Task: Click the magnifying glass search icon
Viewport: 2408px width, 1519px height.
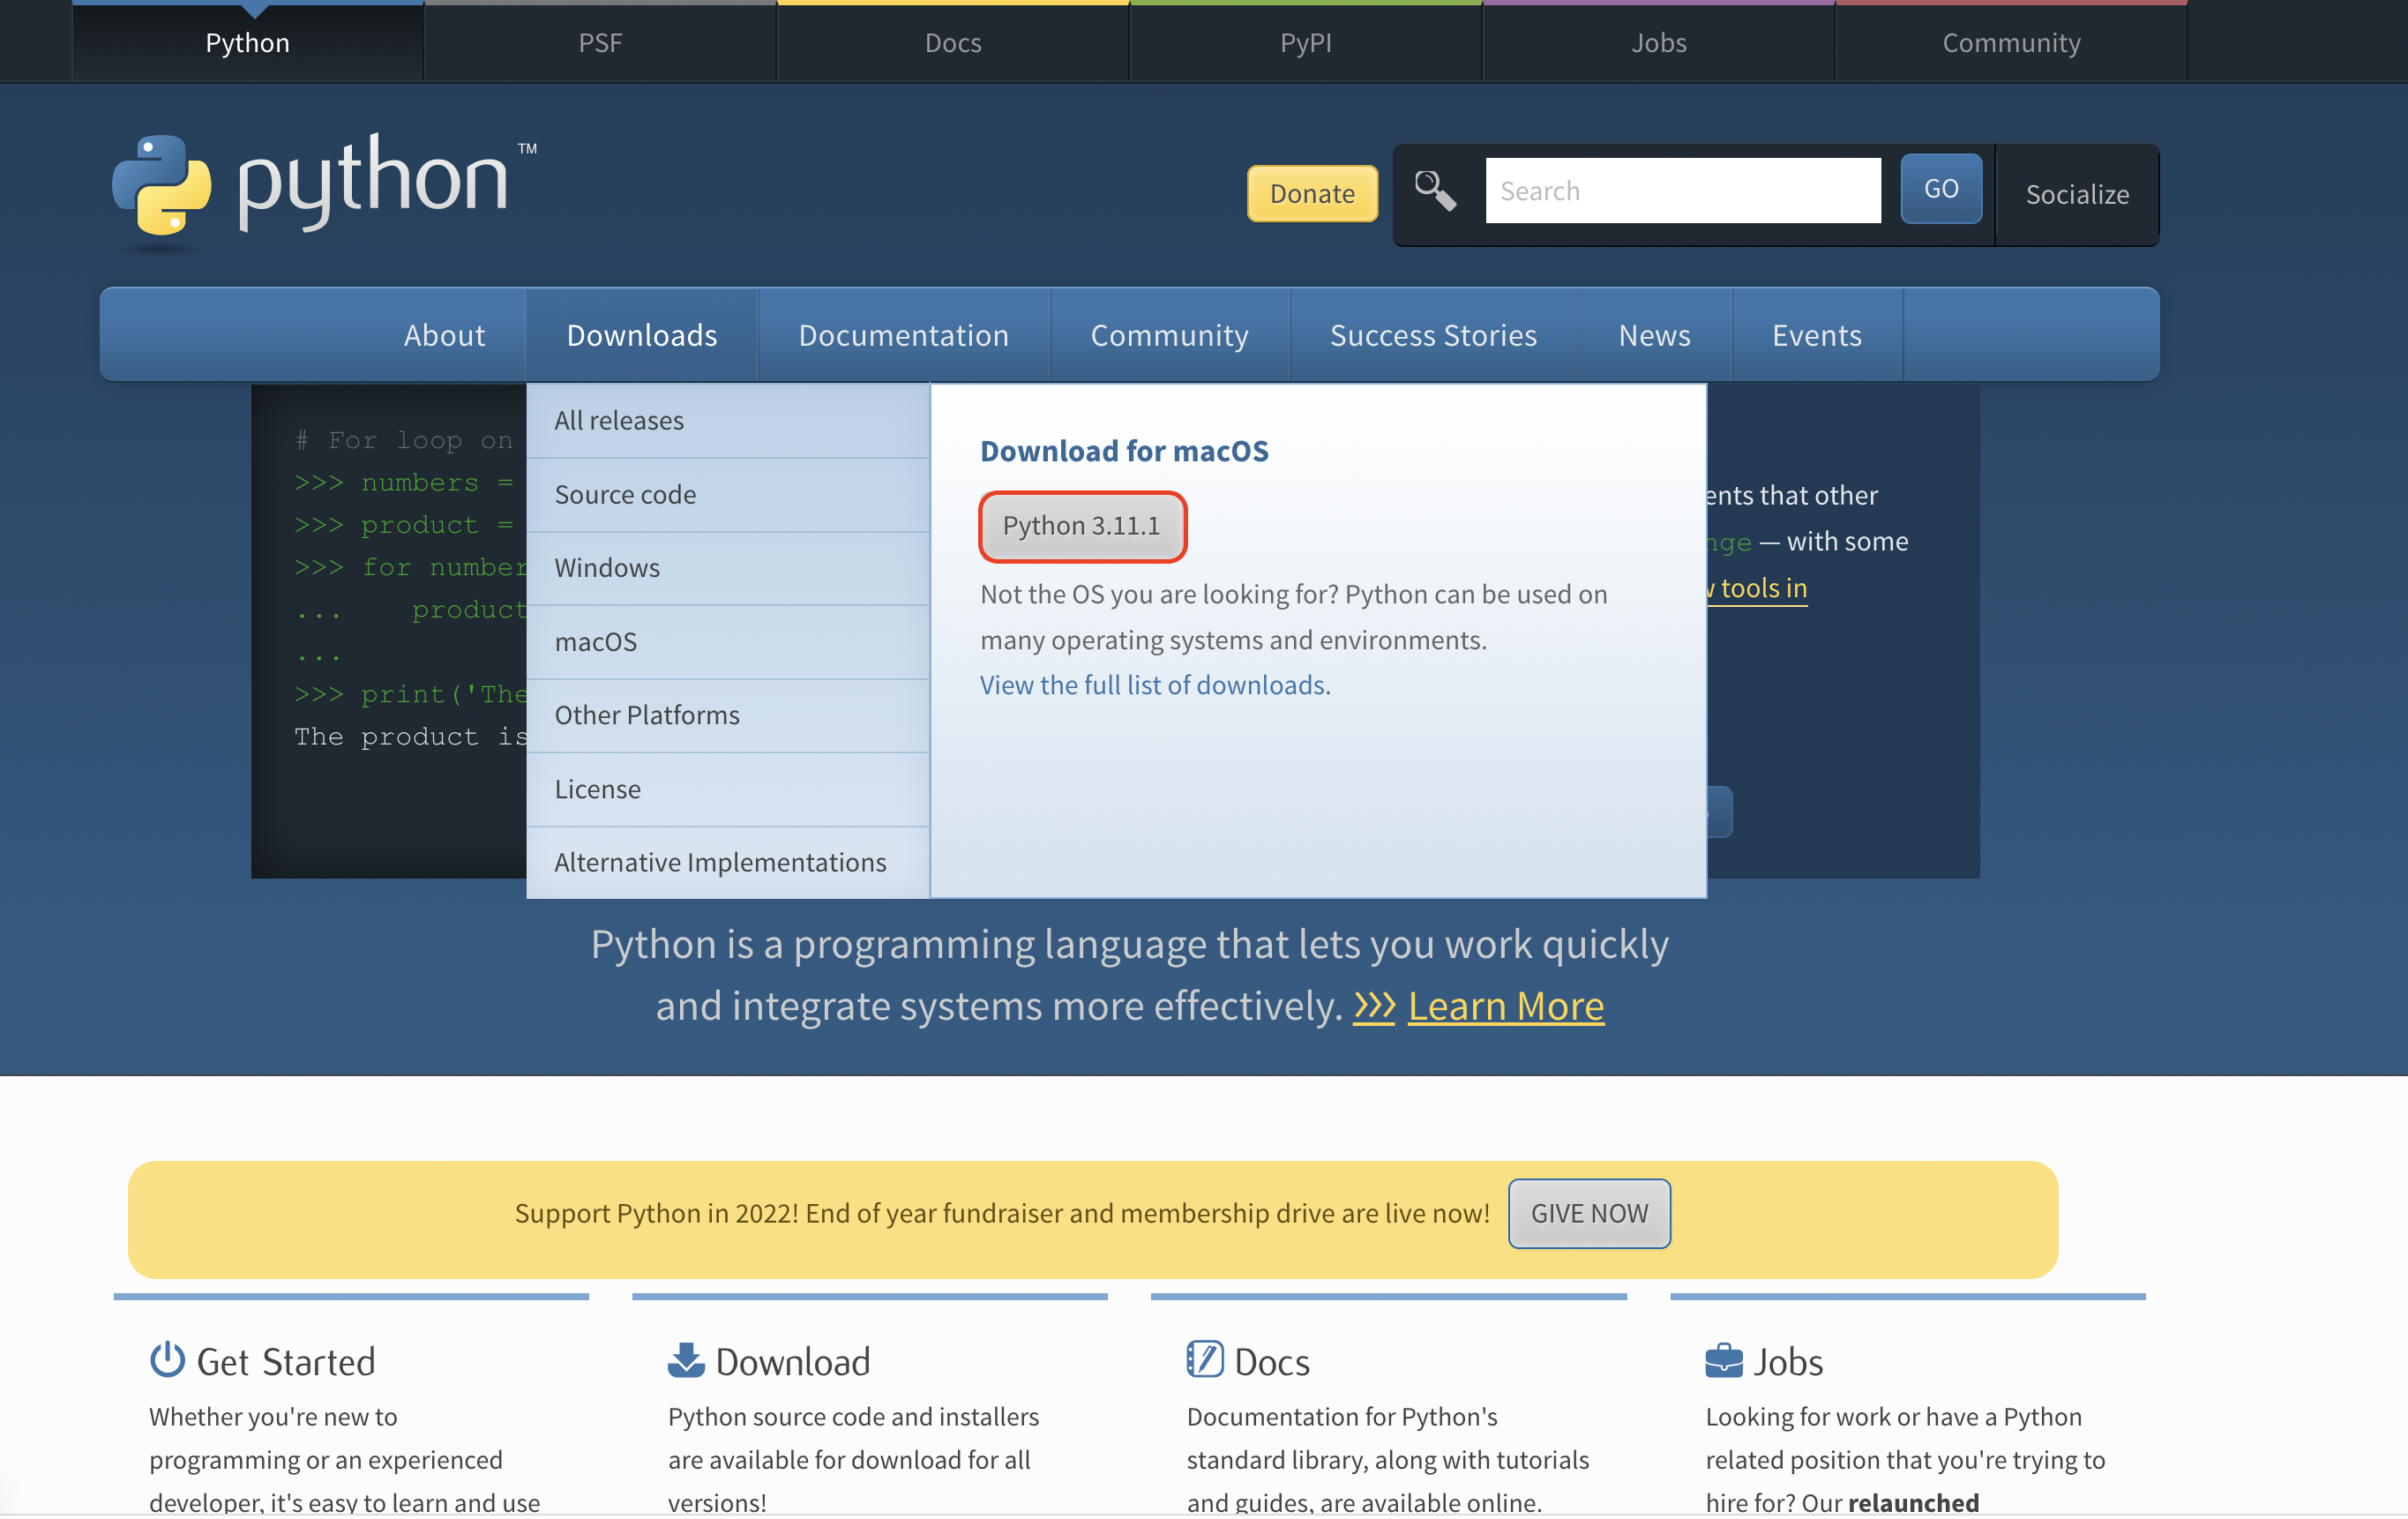Action: pos(1434,190)
